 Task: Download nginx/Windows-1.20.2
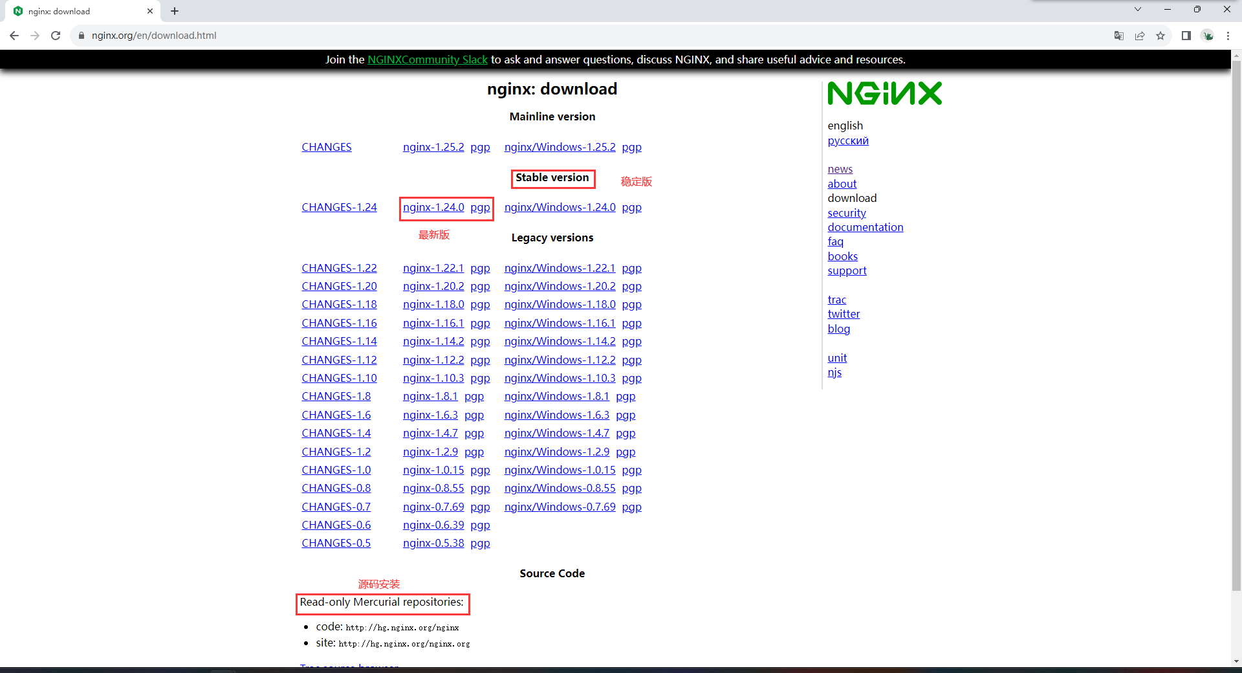coord(560,286)
